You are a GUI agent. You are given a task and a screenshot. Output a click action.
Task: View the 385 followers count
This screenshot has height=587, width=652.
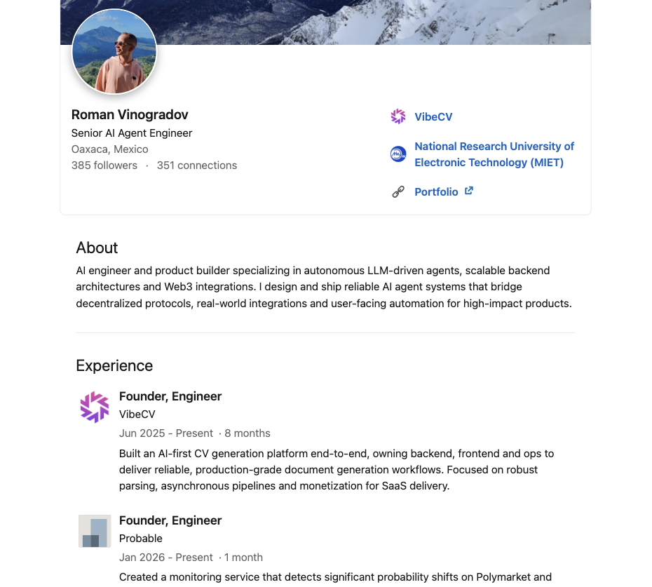[x=104, y=166]
